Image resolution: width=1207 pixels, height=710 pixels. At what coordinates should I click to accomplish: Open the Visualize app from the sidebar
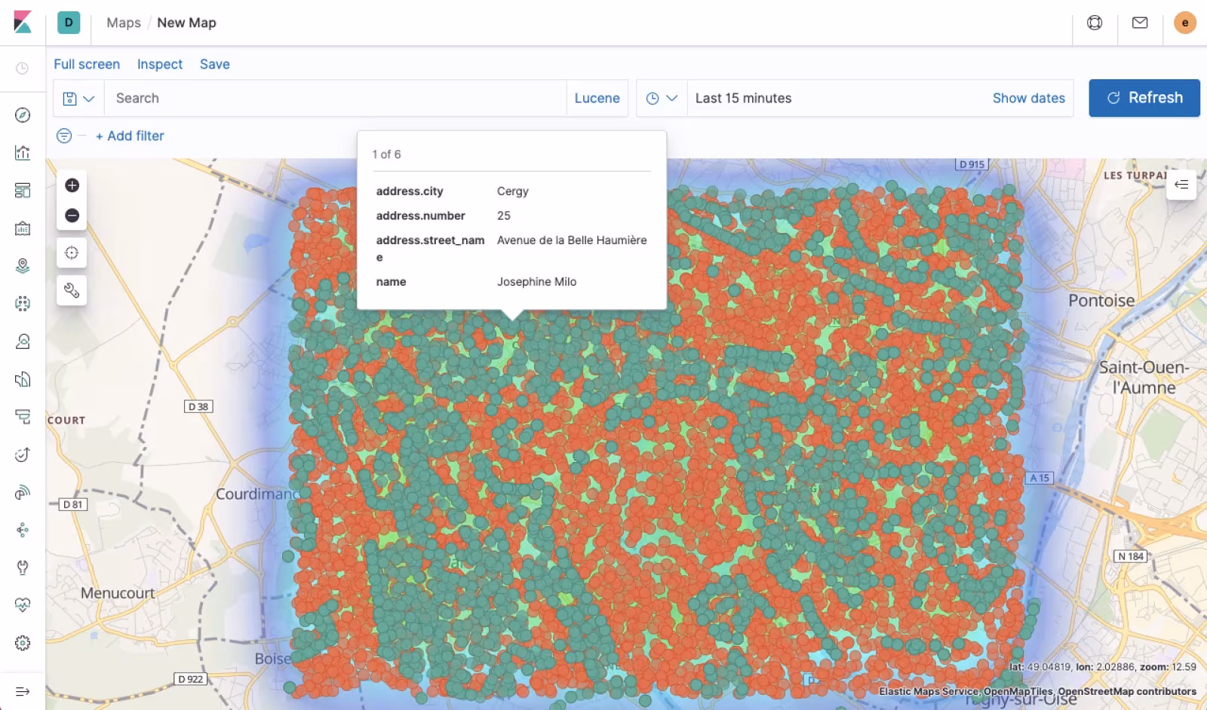pyautogui.click(x=23, y=152)
